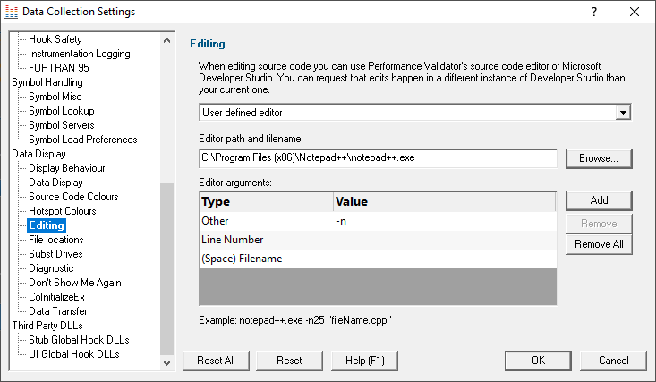Add a new editor argument

tap(598, 200)
